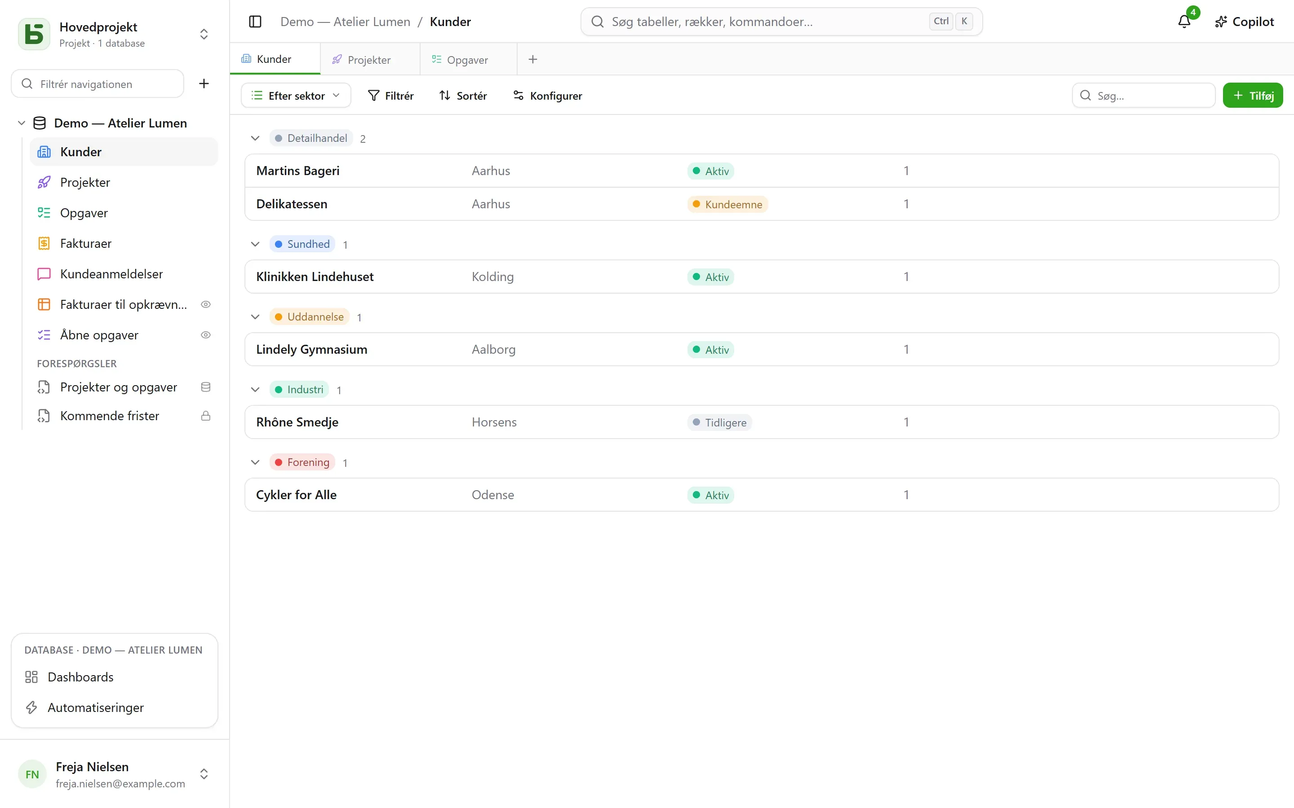Focus the global Søg tabeller search bar
The image size is (1294, 808).
781,22
